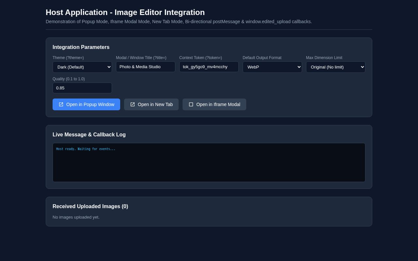Screen dimensions: 418x261
Task: Expand the Max Dimension Limit dropdown
Action: 336,67
